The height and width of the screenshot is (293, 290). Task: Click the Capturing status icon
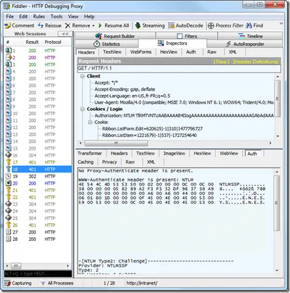click(8, 283)
